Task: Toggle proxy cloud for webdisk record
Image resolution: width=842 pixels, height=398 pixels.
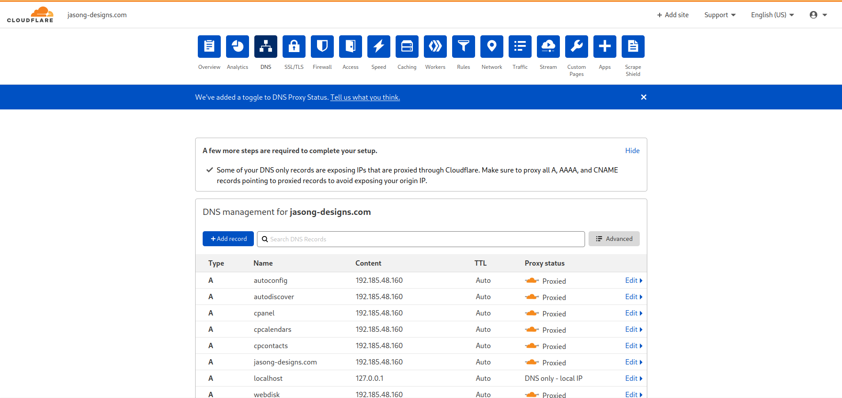Action: tap(532, 394)
